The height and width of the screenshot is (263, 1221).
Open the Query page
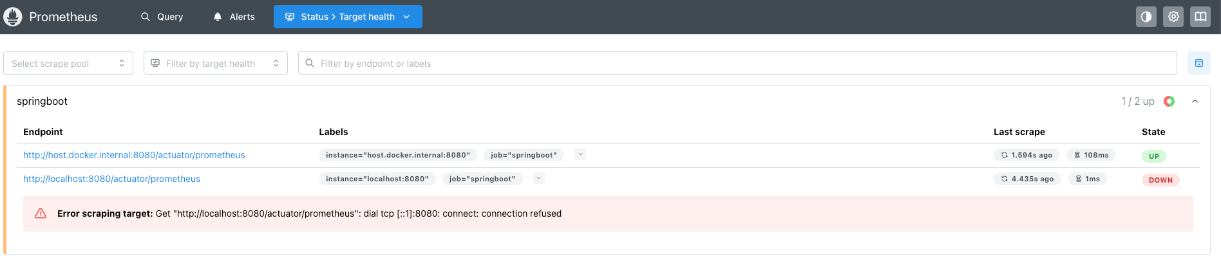(x=162, y=17)
